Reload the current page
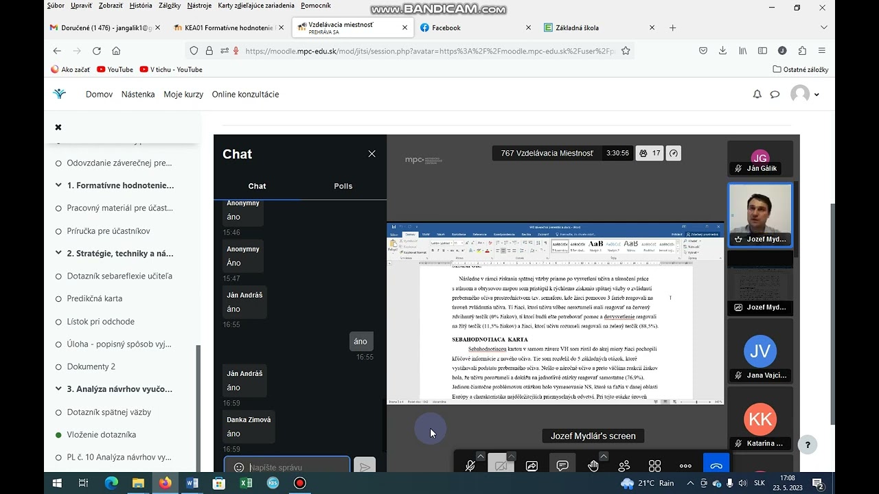The image size is (879, 494). tap(97, 51)
